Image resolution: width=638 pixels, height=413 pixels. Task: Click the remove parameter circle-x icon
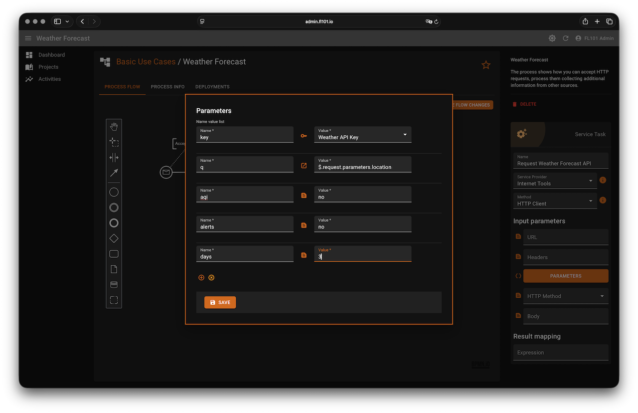(211, 277)
